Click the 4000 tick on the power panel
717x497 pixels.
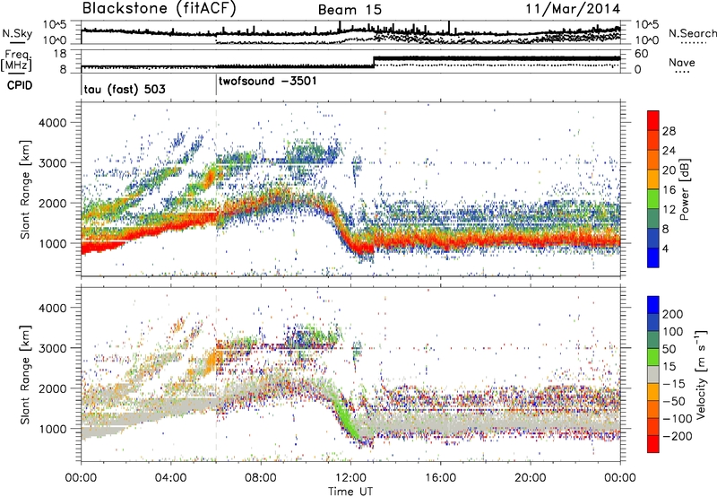(x=52, y=123)
